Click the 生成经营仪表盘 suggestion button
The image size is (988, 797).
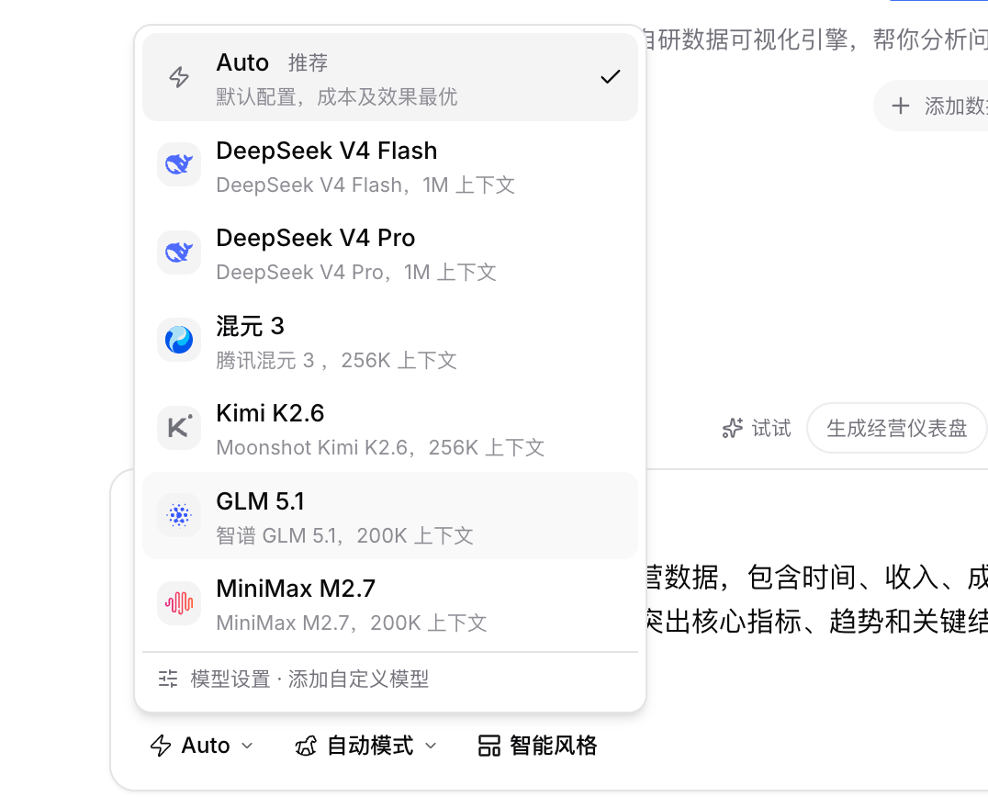pyautogui.click(x=896, y=428)
